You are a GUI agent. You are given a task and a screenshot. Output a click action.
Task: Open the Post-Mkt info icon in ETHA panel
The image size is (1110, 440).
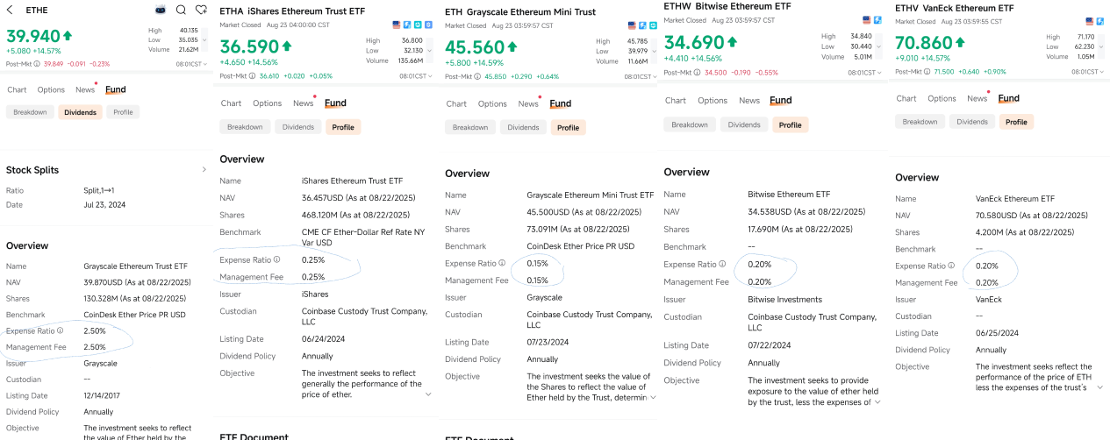[252, 76]
